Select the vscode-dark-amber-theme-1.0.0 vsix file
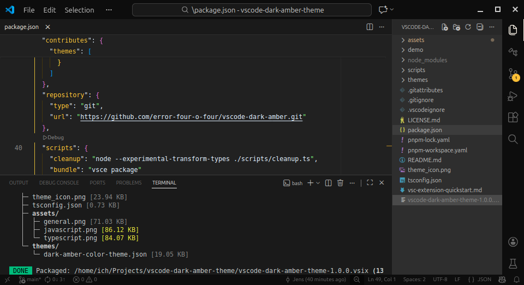Screen dimensions: 524x285 point(447,200)
